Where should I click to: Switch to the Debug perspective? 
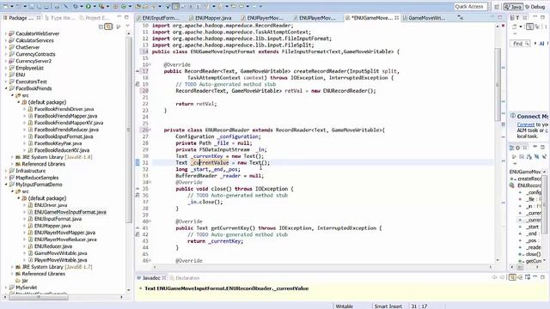coord(535,7)
